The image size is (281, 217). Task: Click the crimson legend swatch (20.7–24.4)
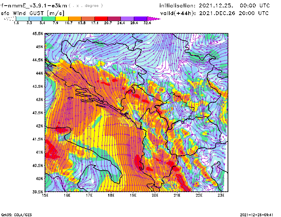point(114,19)
